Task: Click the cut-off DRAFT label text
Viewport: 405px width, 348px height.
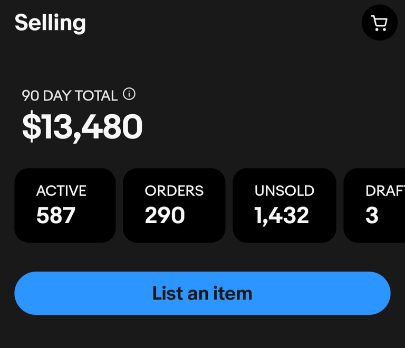Action: click(x=385, y=191)
